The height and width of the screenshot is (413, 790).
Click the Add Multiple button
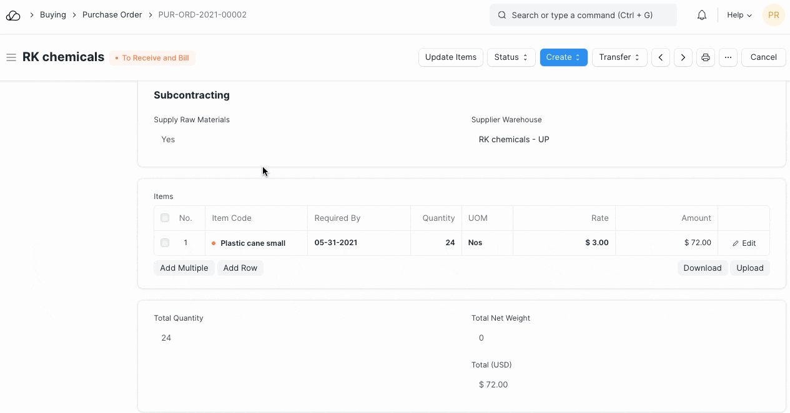184,268
